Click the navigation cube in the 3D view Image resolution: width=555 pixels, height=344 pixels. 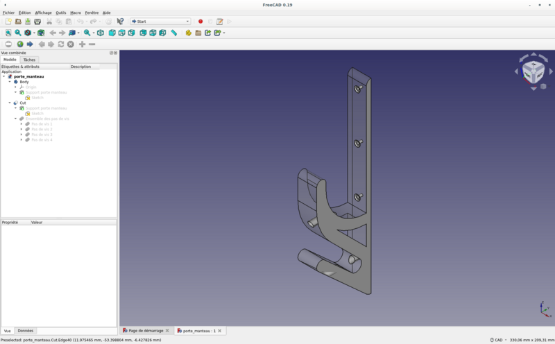coord(533,72)
